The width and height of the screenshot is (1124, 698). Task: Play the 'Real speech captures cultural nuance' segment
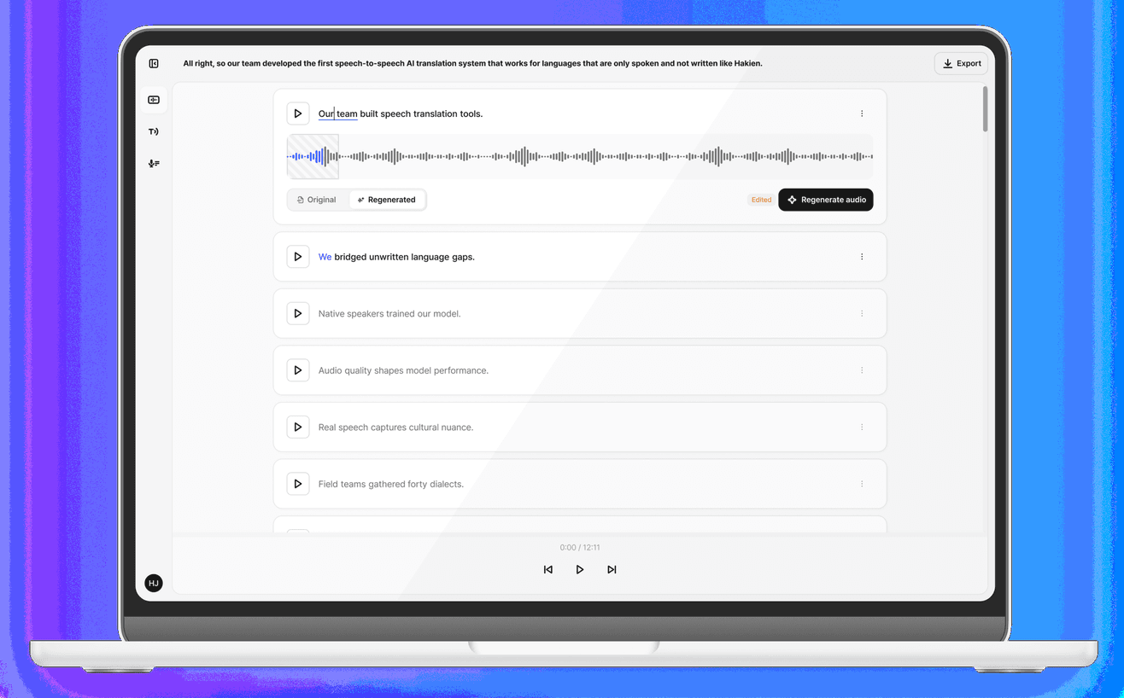click(298, 427)
